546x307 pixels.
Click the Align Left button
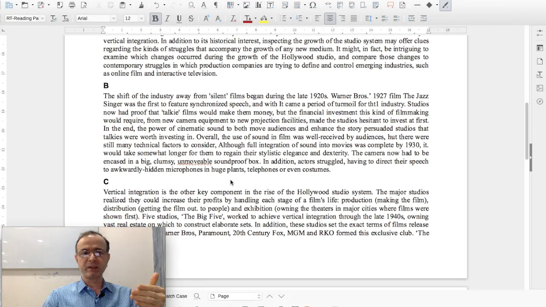click(318, 18)
